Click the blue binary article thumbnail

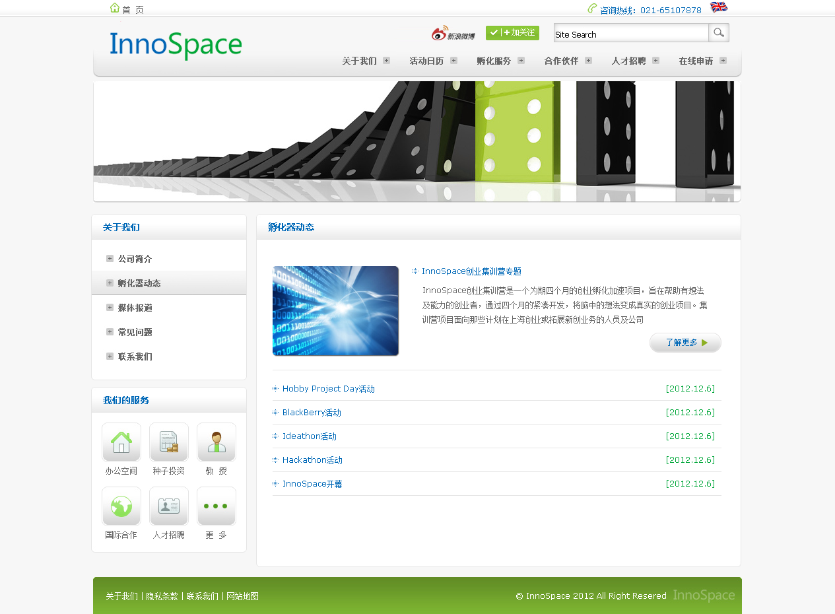tap(336, 311)
